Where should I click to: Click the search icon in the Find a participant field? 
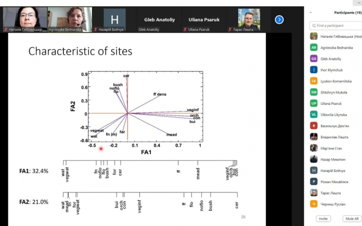pyautogui.click(x=314, y=26)
